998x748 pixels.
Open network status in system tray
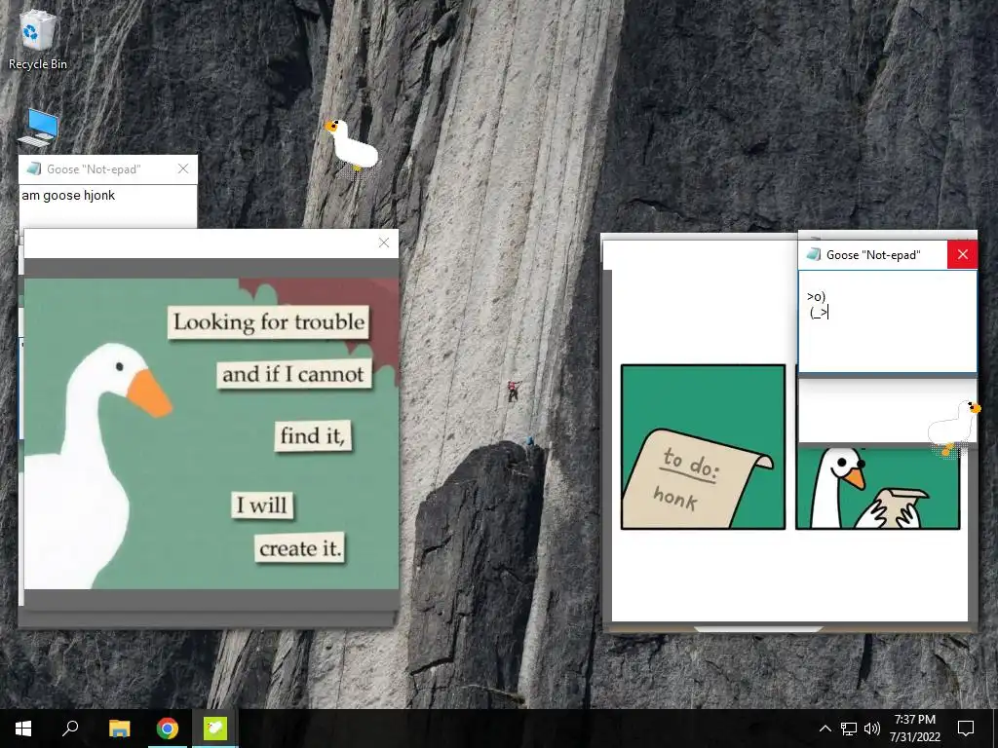click(x=849, y=729)
